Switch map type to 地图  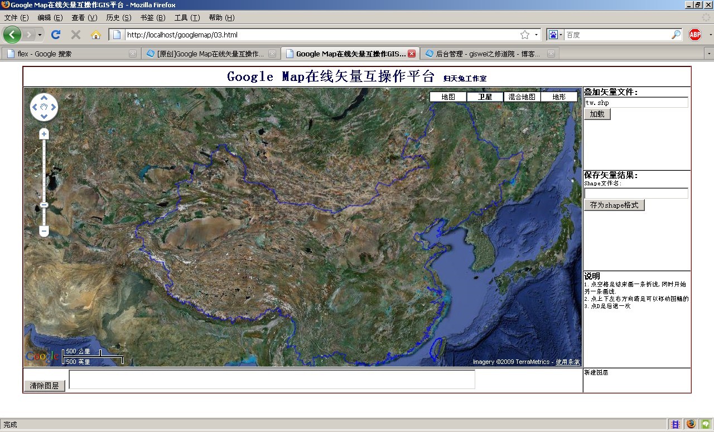(448, 97)
